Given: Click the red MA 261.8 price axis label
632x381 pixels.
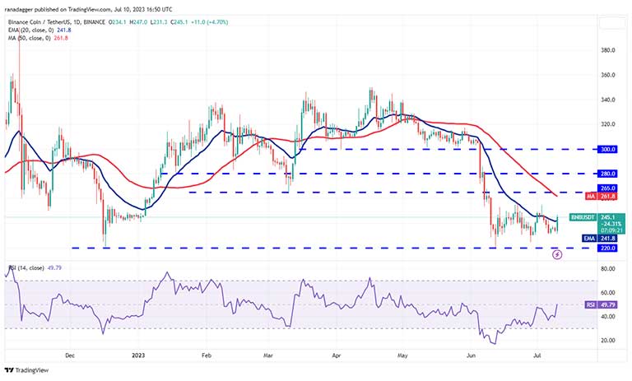Looking at the screenshot, I should pos(601,197).
